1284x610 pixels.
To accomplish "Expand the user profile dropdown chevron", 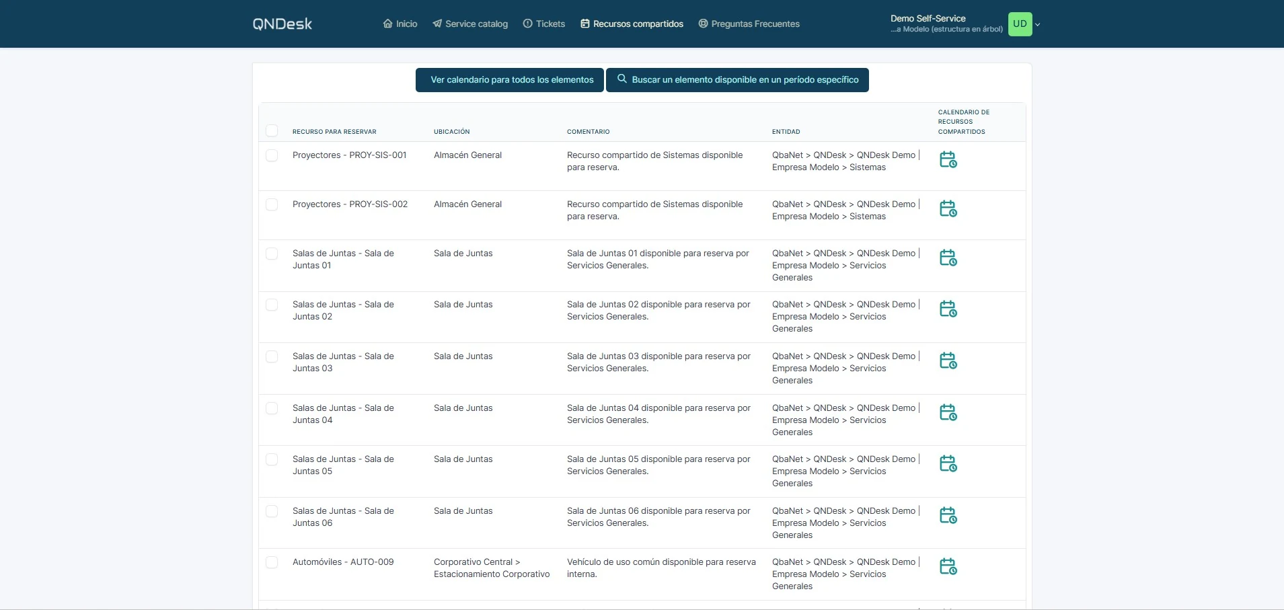I will 1038,24.
